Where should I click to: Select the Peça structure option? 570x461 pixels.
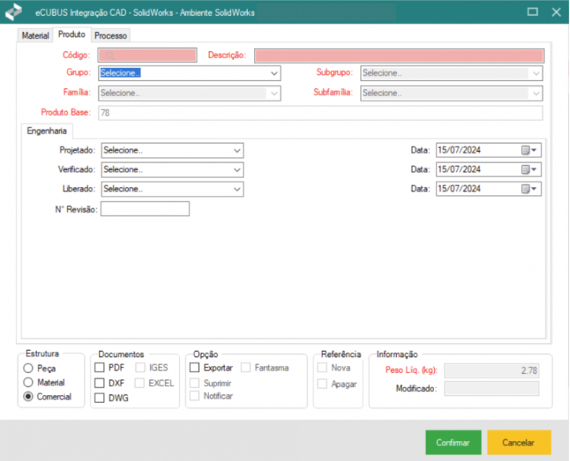pos(29,368)
